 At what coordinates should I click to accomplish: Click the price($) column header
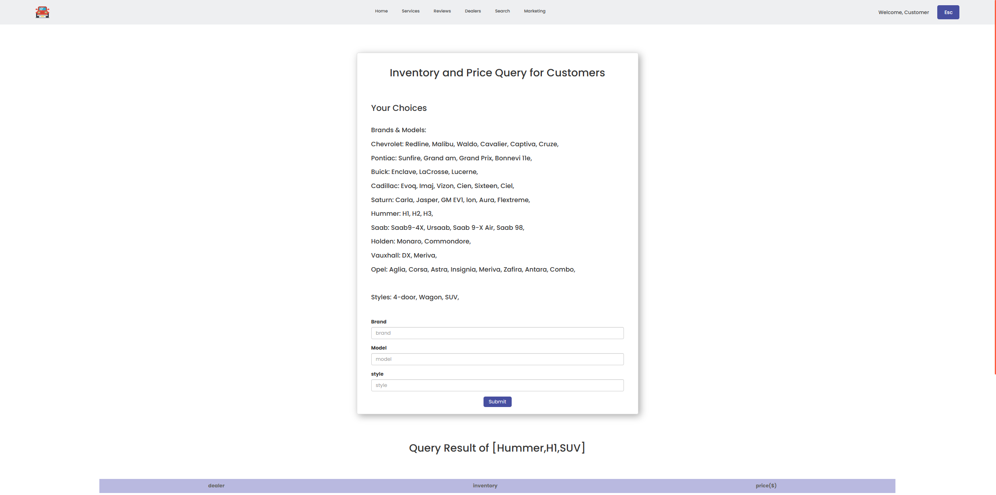click(766, 486)
